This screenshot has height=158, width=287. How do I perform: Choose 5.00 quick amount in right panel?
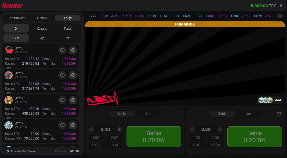[196, 145]
